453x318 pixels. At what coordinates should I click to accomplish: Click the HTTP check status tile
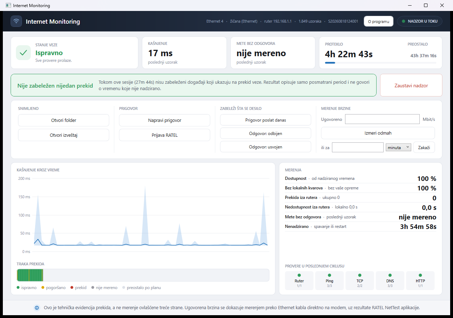tap(420, 281)
